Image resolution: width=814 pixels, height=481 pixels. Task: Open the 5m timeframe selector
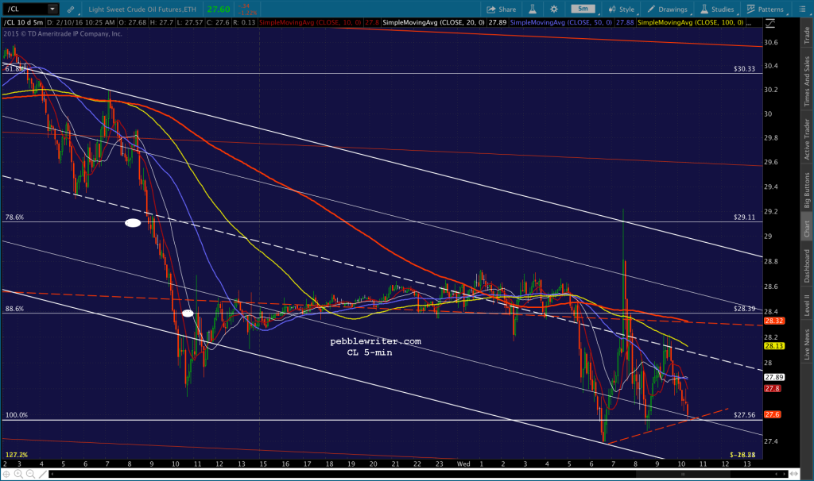[x=583, y=9]
